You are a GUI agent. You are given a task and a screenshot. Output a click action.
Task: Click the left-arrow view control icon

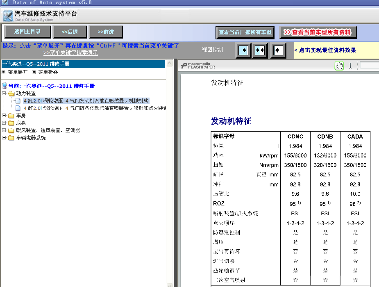278,50
